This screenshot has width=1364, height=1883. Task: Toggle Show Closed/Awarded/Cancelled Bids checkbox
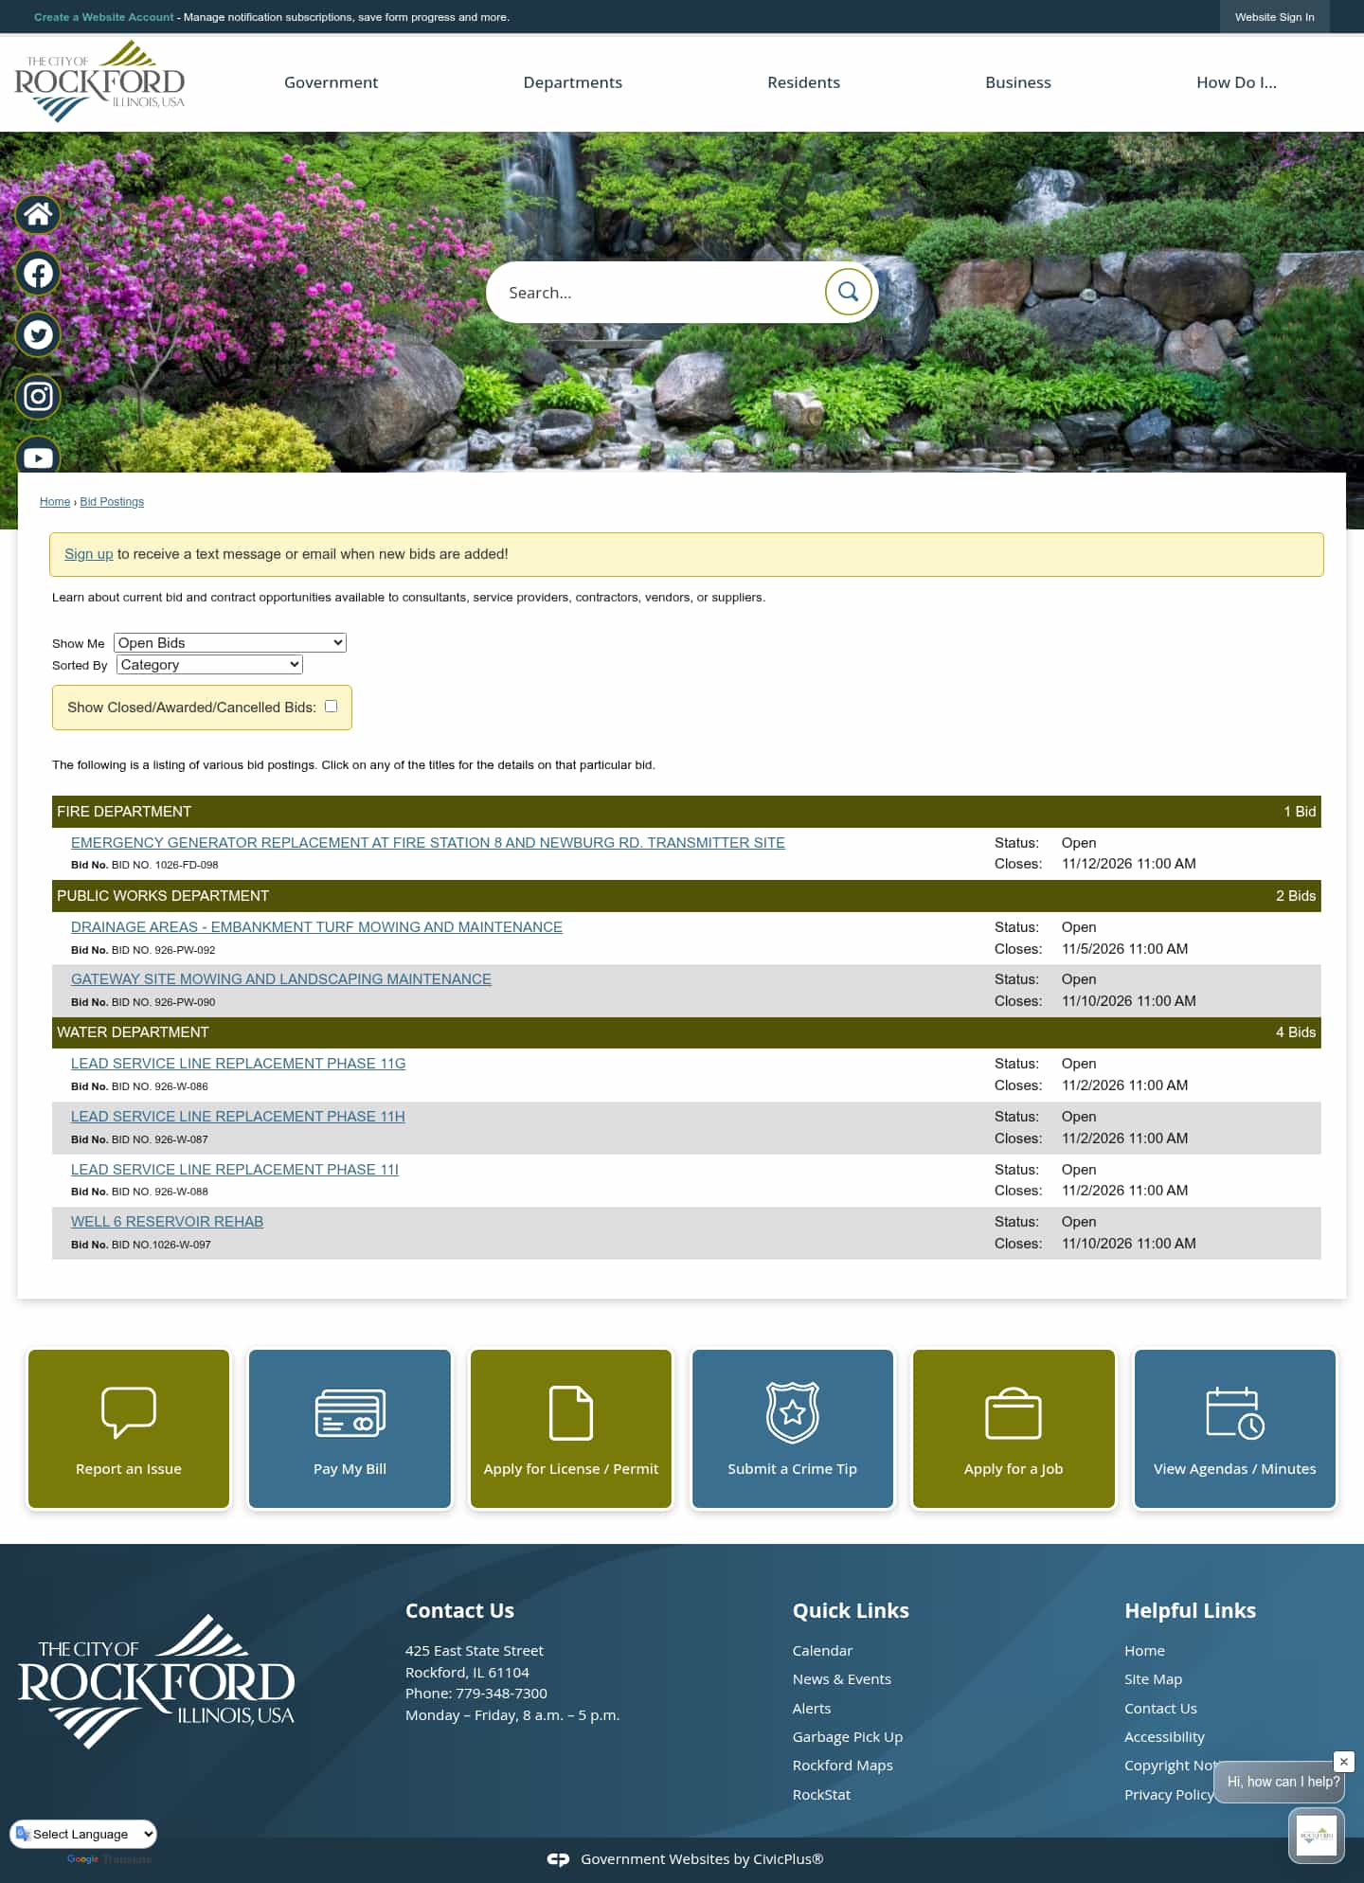tap(331, 706)
